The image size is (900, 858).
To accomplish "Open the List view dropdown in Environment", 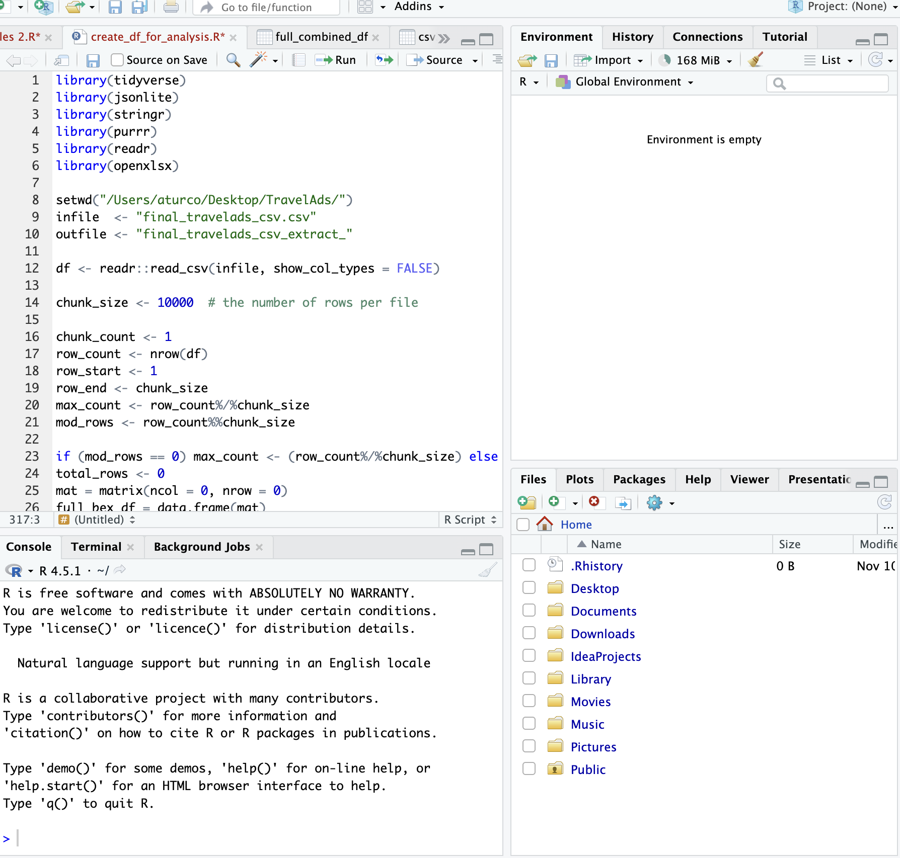I will (x=829, y=60).
